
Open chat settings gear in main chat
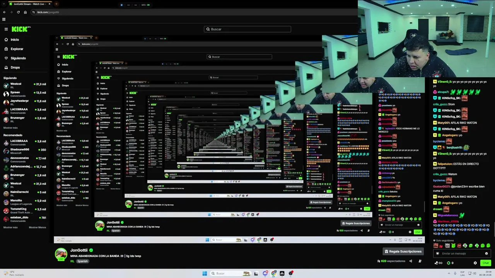point(475,263)
